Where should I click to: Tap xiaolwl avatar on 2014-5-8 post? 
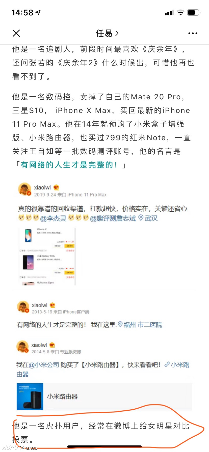pos(23,347)
